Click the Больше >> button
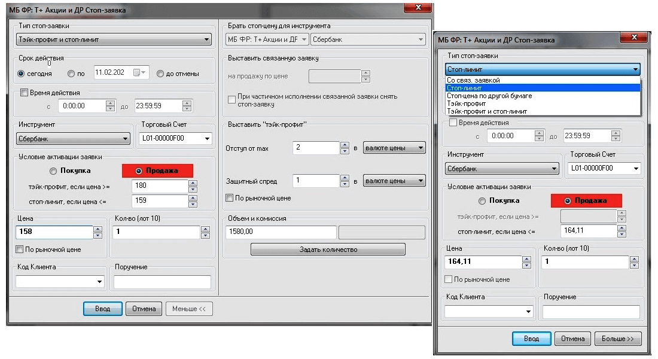Screen dimensions: 658x359 [618, 339]
